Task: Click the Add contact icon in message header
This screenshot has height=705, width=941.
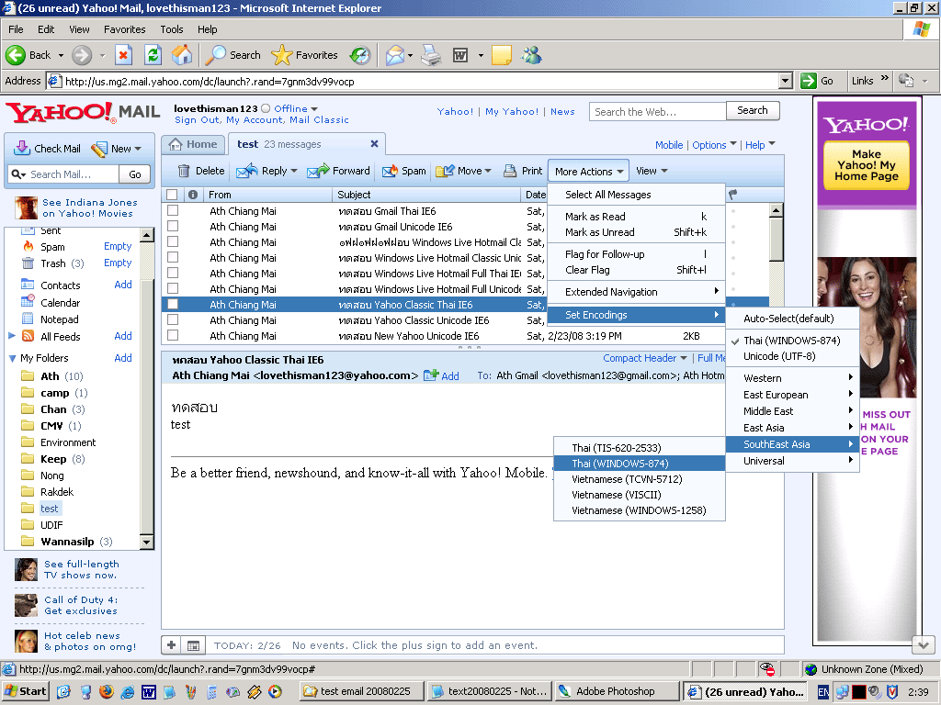Action: 431,375
